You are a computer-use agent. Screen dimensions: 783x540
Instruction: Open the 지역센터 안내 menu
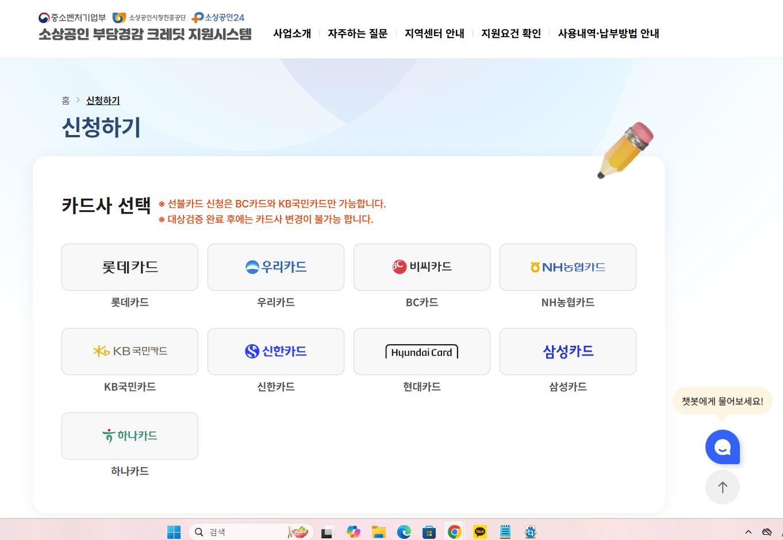435,33
